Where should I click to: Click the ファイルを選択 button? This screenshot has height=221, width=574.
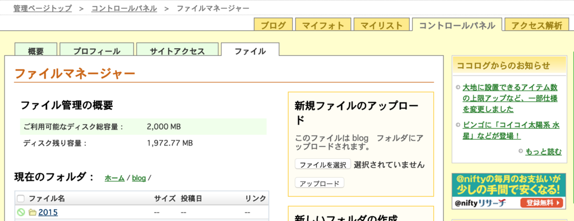323,164
